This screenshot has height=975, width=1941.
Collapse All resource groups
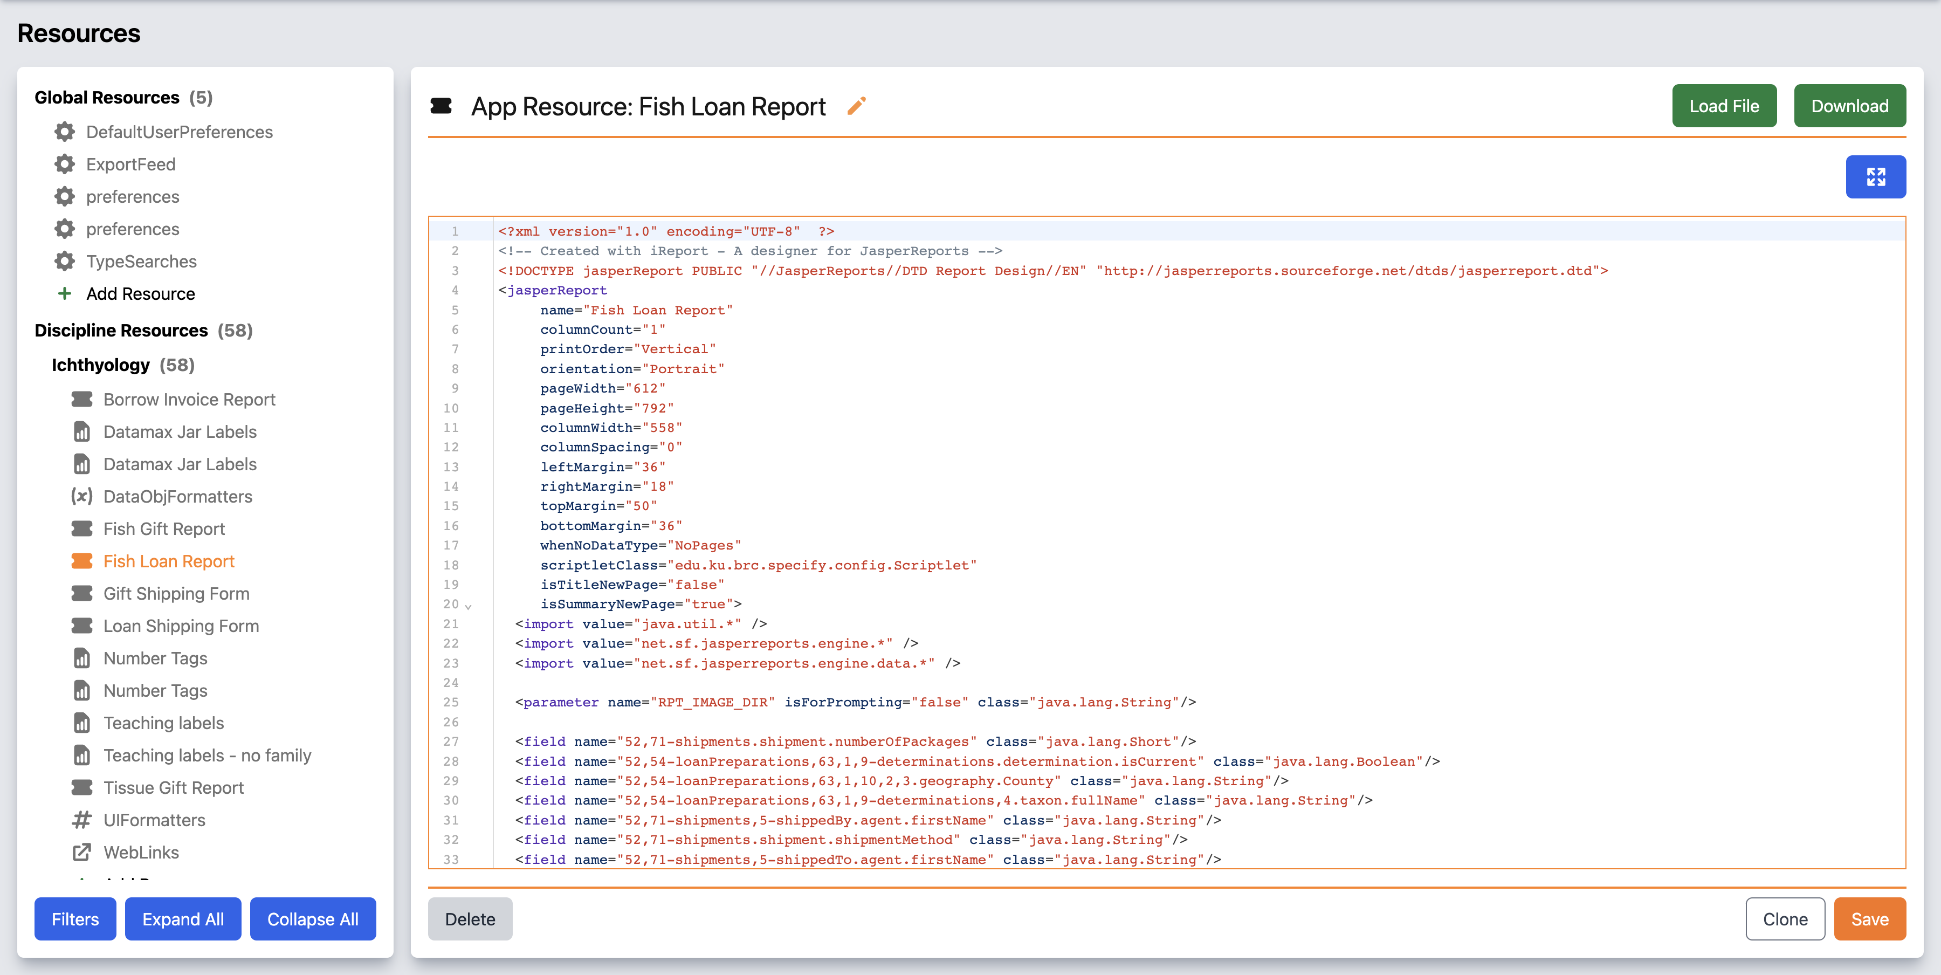[x=313, y=919]
